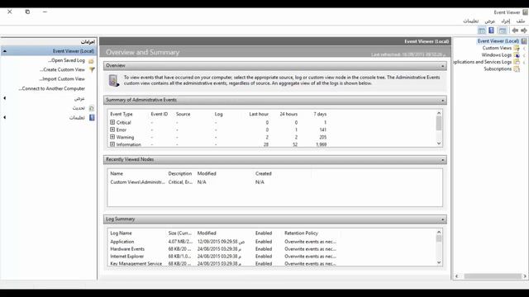
Task: Click the Event Viewer title bar app icon
Action: 525,12
